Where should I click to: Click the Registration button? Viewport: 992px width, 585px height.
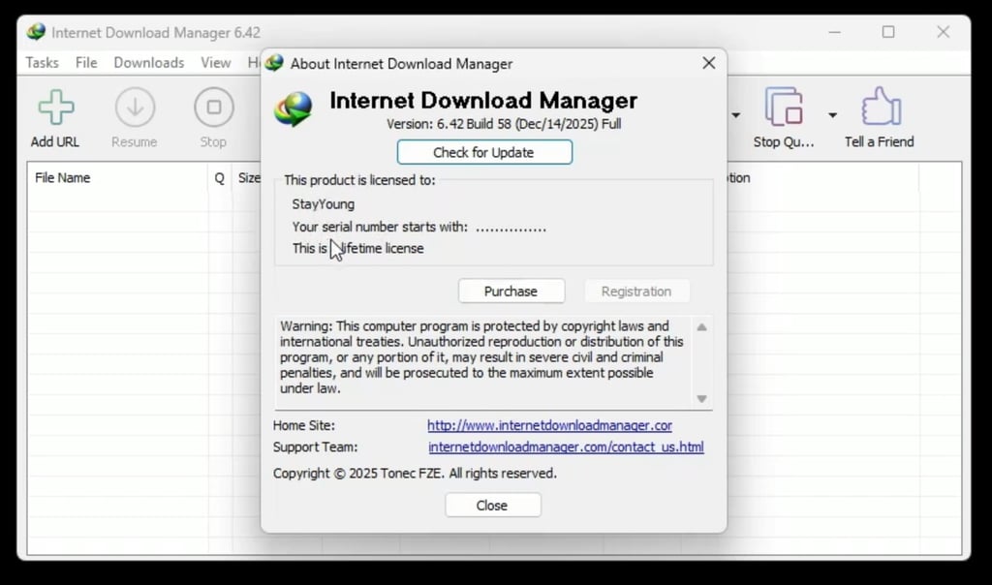pyautogui.click(x=636, y=292)
